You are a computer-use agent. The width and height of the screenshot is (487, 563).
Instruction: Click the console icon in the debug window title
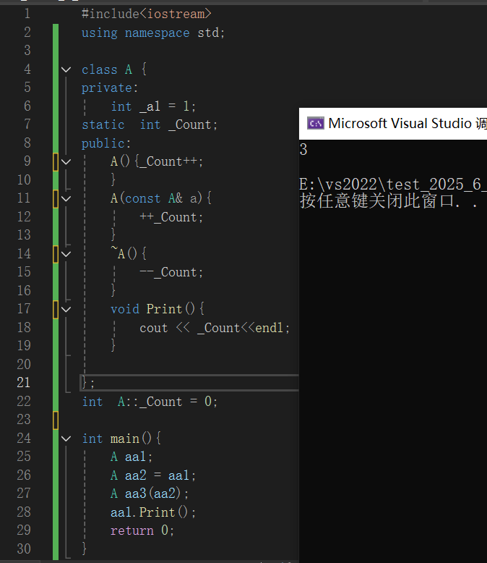(316, 124)
